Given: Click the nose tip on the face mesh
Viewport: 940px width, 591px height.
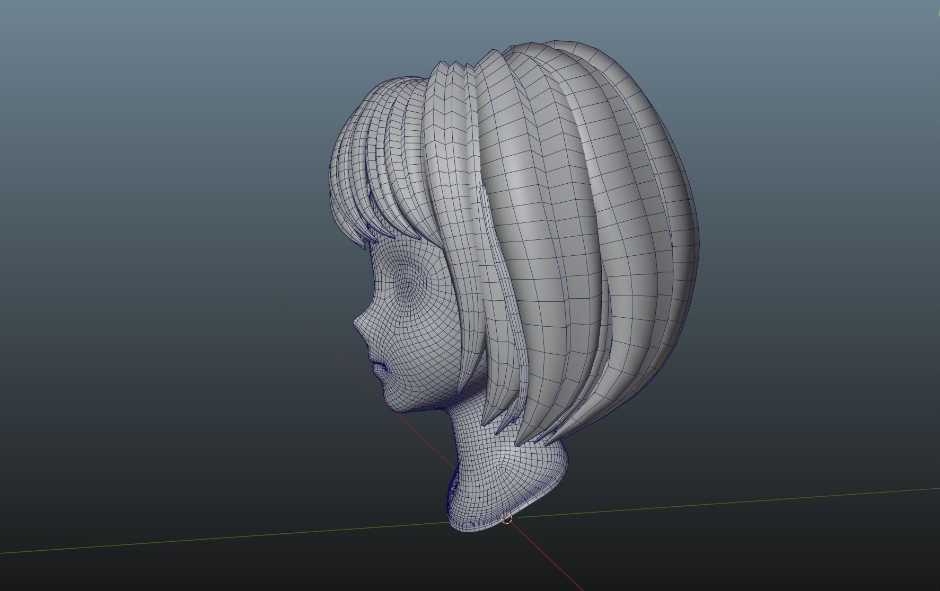Looking at the screenshot, I should point(356,321).
